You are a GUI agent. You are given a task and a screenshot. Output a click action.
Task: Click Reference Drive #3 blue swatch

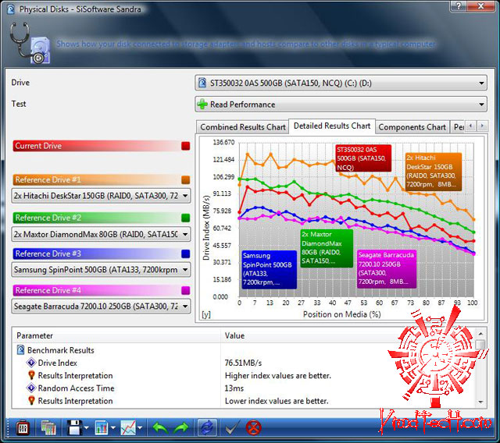[x=186, y=254]
